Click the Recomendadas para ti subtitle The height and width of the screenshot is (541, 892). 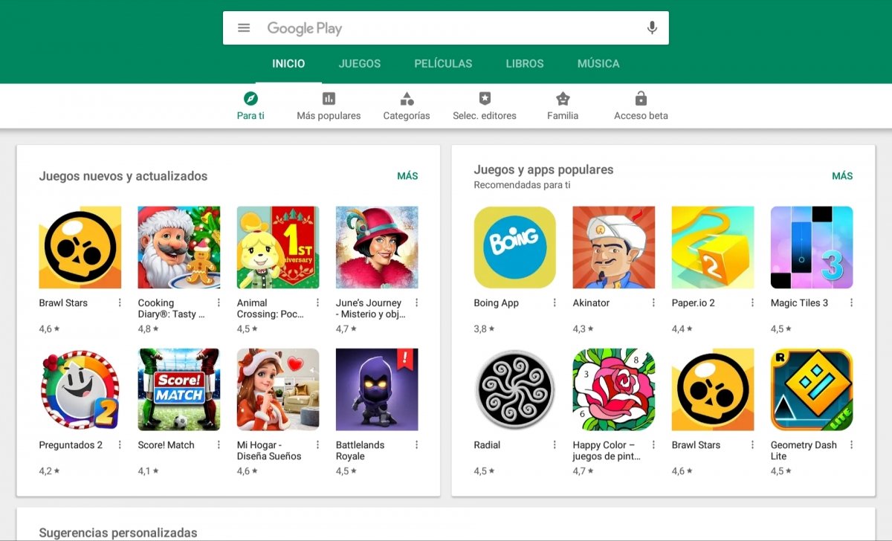(522, 185)
